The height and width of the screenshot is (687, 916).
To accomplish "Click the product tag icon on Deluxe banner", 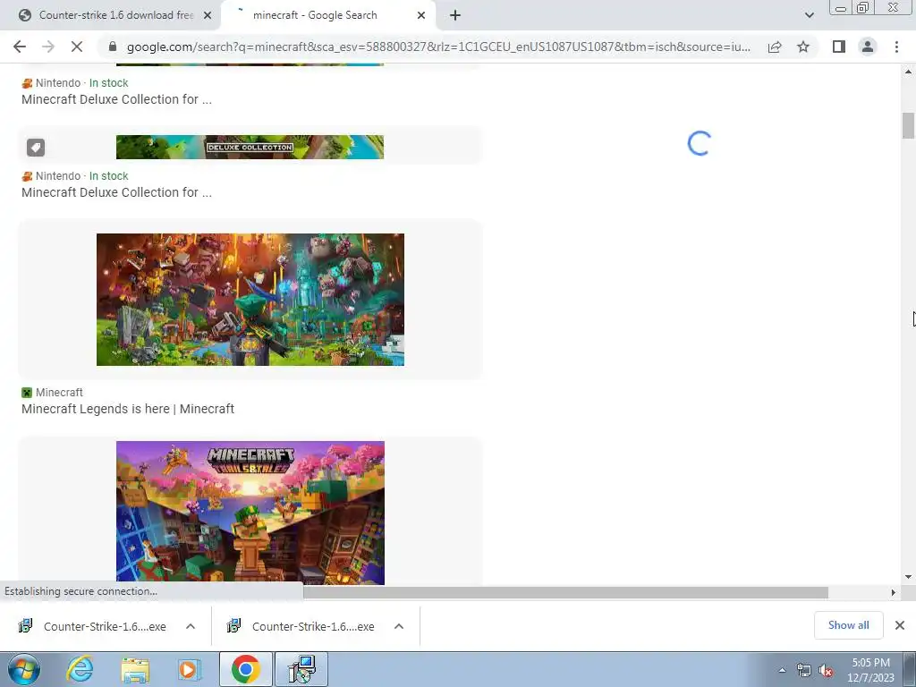I will click(x=36, y=148).
